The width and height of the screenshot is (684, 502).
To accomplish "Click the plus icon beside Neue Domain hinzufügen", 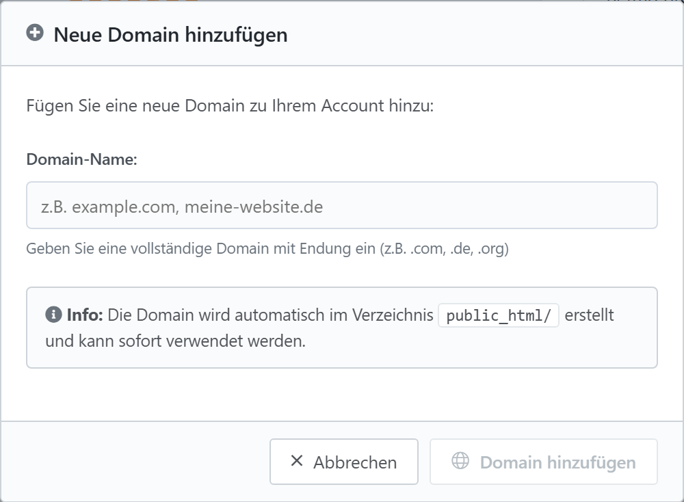I will click(x=35, y=33).
